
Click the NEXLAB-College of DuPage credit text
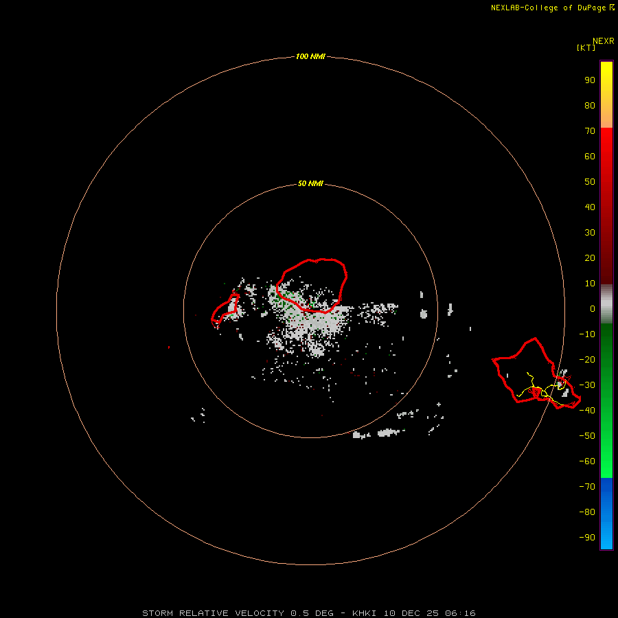tap(548, 8)
